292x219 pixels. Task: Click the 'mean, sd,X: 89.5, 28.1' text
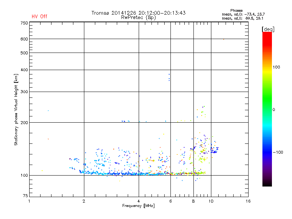pos(242,18)
